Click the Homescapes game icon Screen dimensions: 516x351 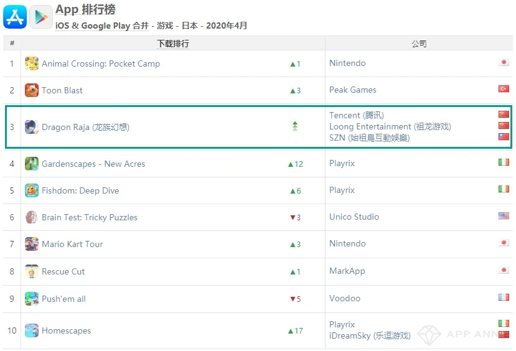click(x=32, y=330)
